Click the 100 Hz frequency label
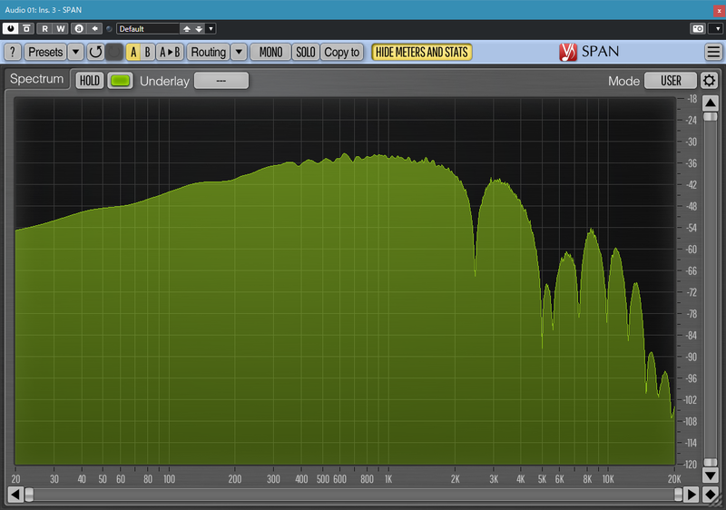The image size is (726, 510). 169,479
